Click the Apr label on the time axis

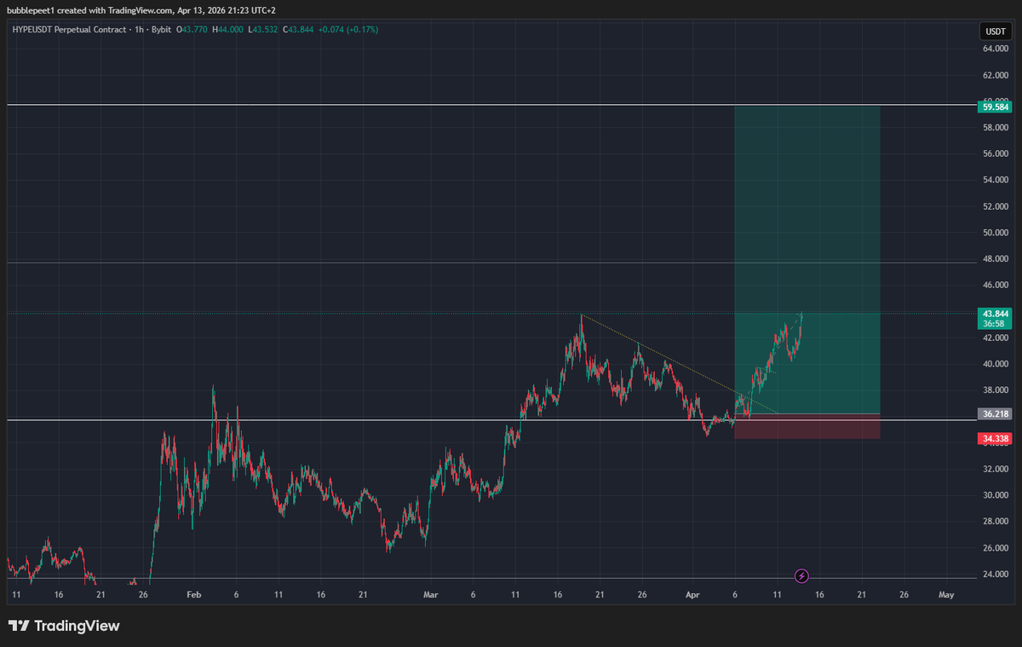click(692, 594)
